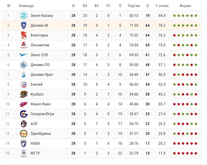Click the Факел Ямал team logo
207x165 pixels.
(24, 104)
